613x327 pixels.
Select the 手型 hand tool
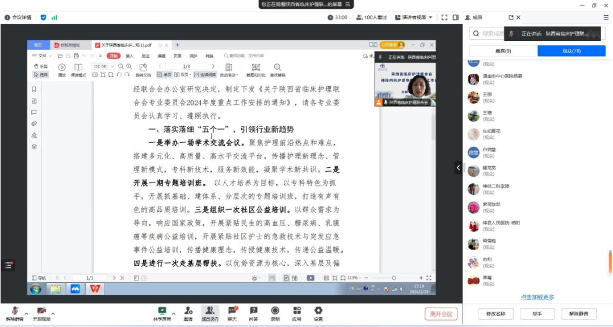pos(41,66)
